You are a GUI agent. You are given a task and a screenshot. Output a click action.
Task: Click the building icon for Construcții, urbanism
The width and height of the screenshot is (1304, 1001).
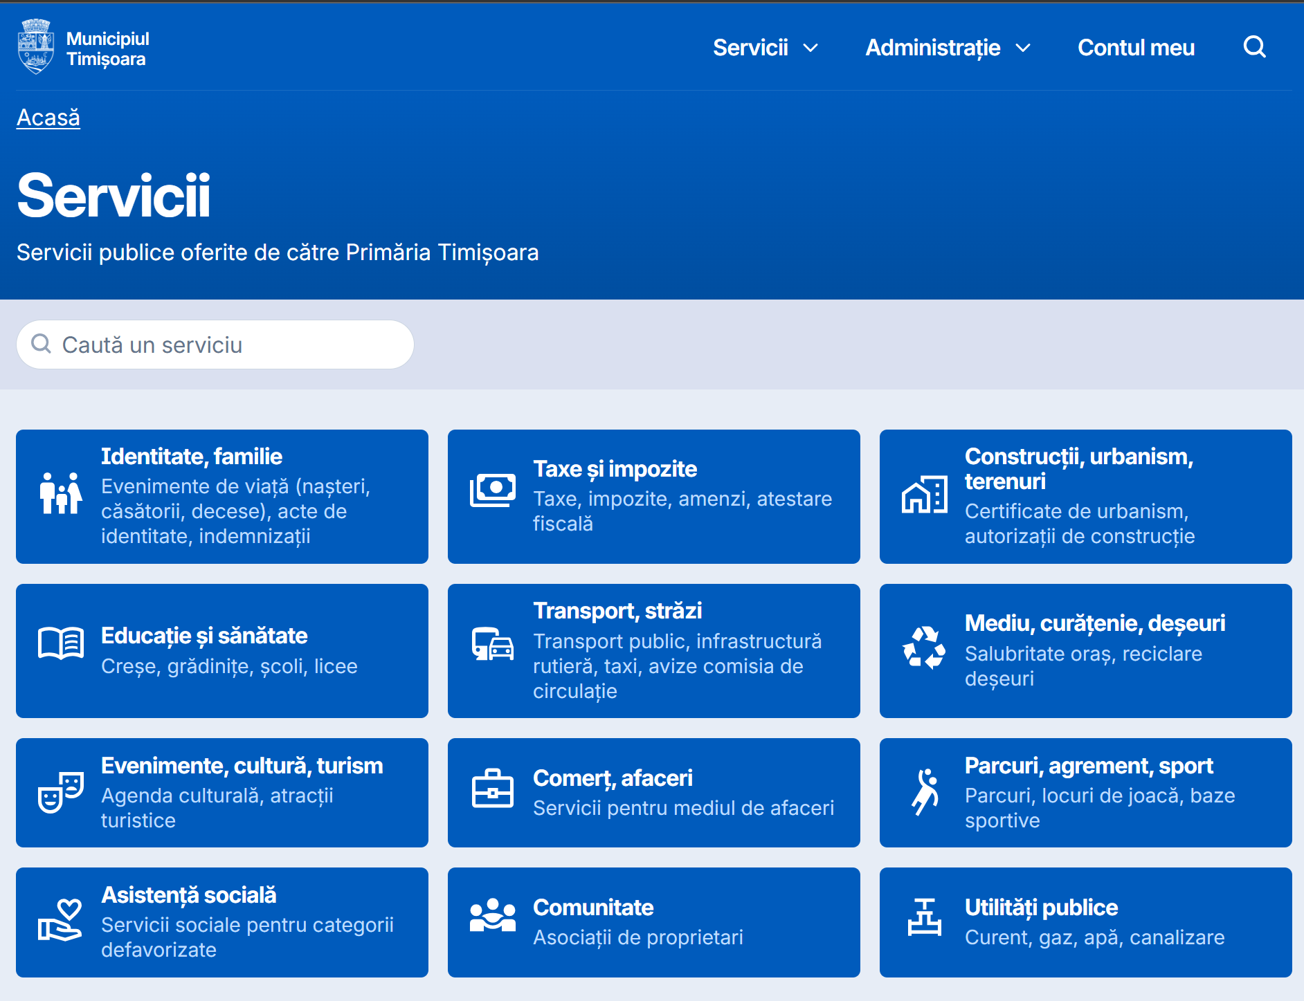click(x=924, y=495)
